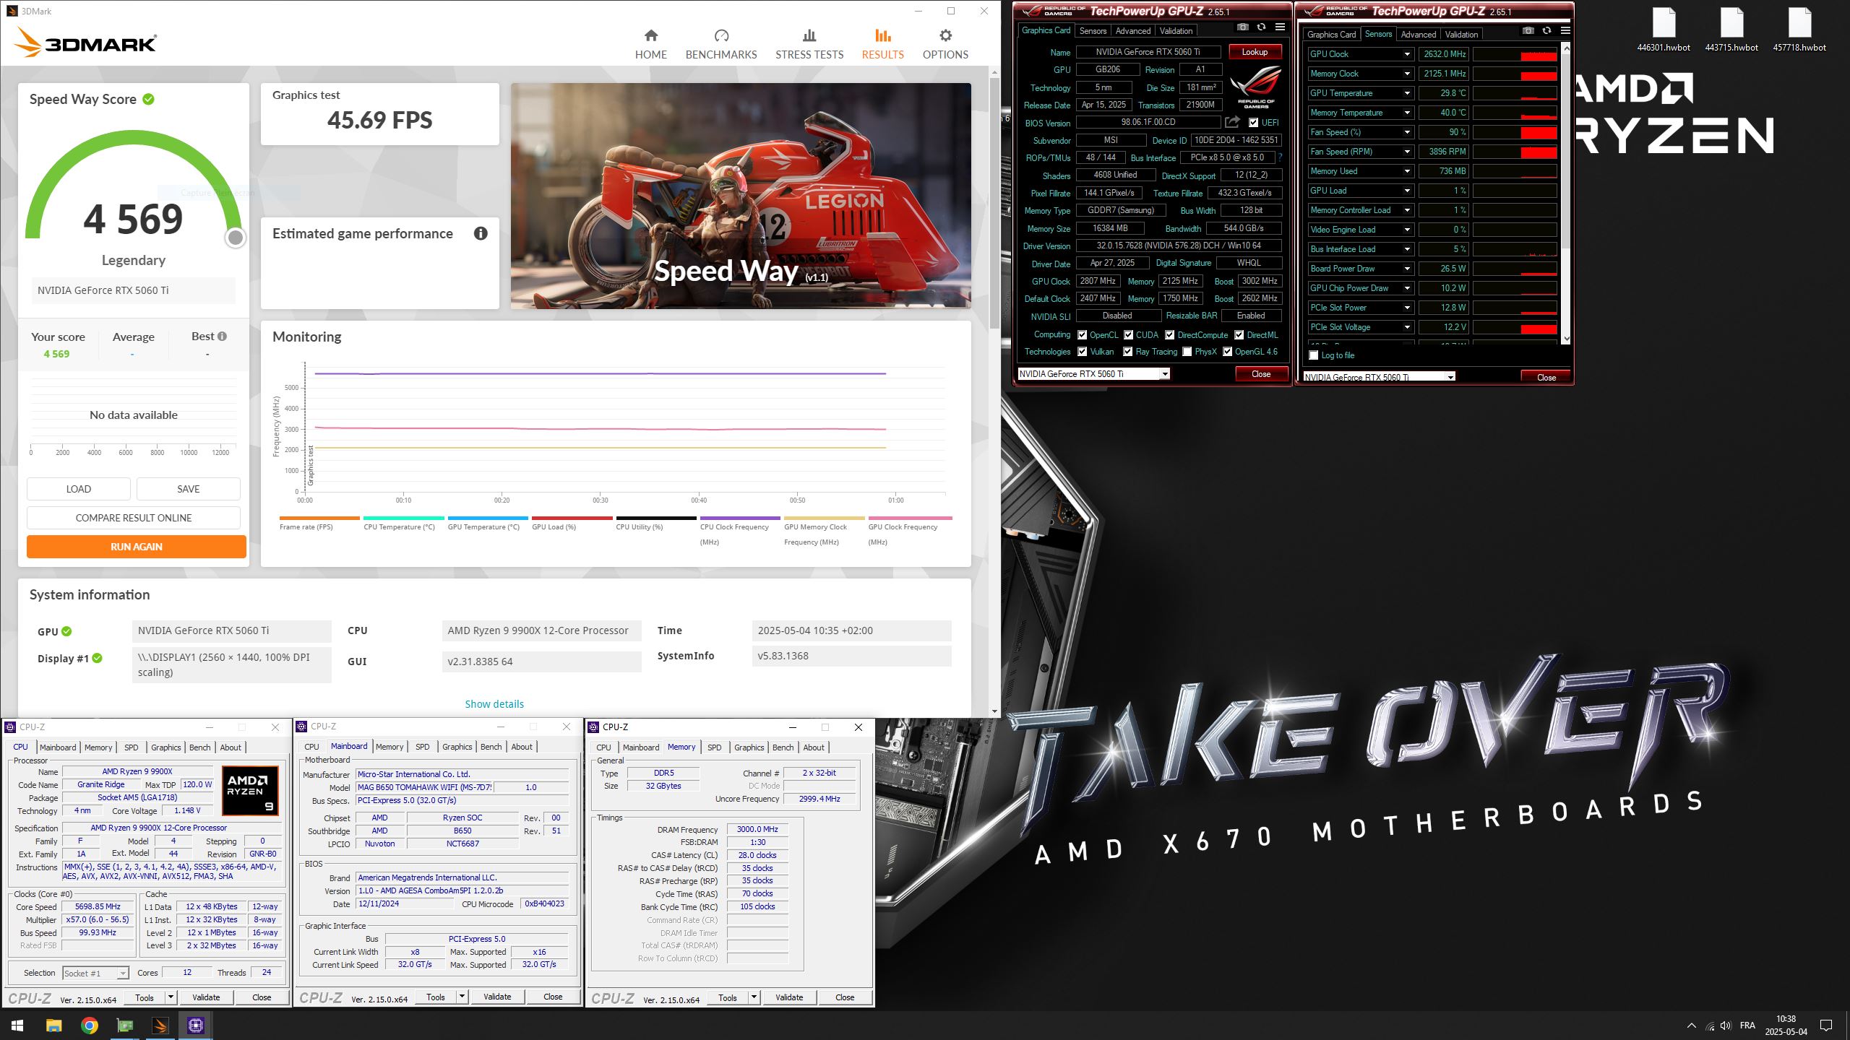
Task: Open File Explorer from the taskbar
Action: pyautogui.click(x=53, y=1026)
